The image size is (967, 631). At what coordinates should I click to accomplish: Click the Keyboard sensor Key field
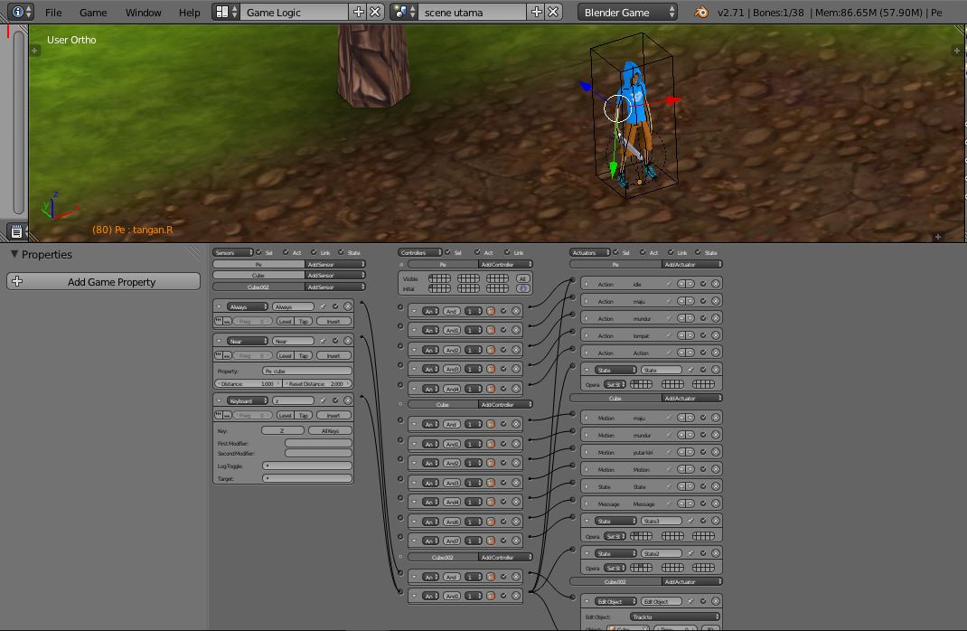click(x=283, y=430)
